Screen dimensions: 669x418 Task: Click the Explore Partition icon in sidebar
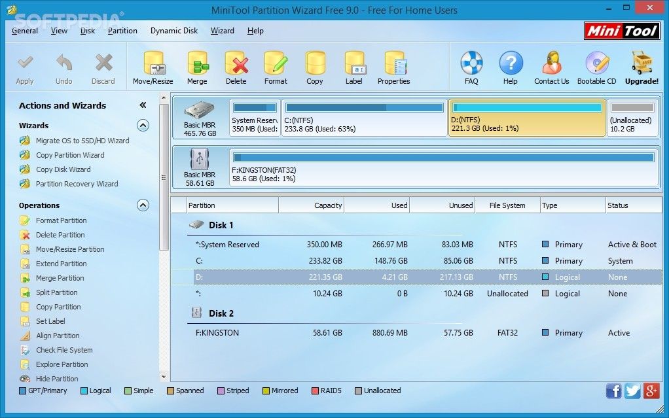(25, 364)
